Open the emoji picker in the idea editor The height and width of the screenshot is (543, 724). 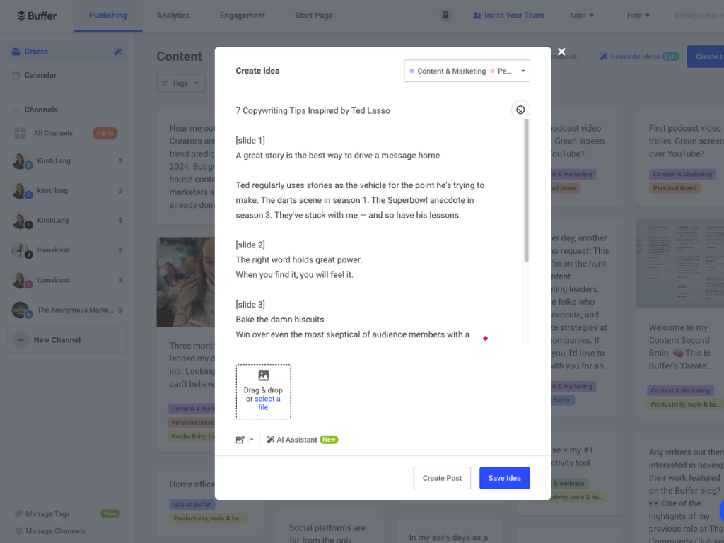[520, 110]
